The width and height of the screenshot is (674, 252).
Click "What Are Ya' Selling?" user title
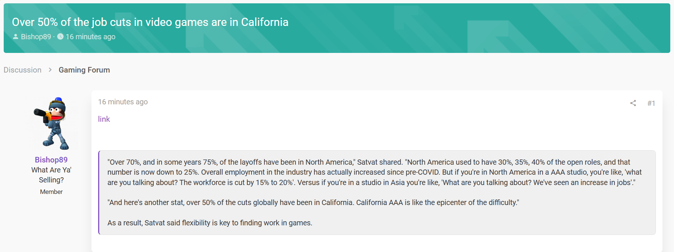(51, 175)
